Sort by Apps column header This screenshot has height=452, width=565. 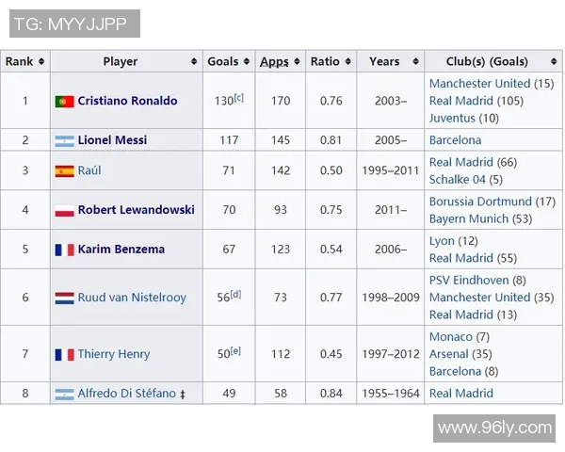pos(274,61)
